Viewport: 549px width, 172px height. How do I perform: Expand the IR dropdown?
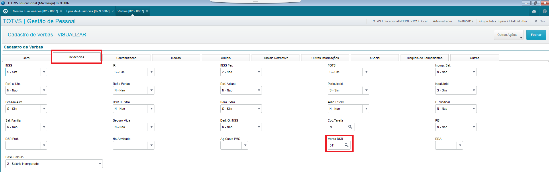click(x=151, y=72)
